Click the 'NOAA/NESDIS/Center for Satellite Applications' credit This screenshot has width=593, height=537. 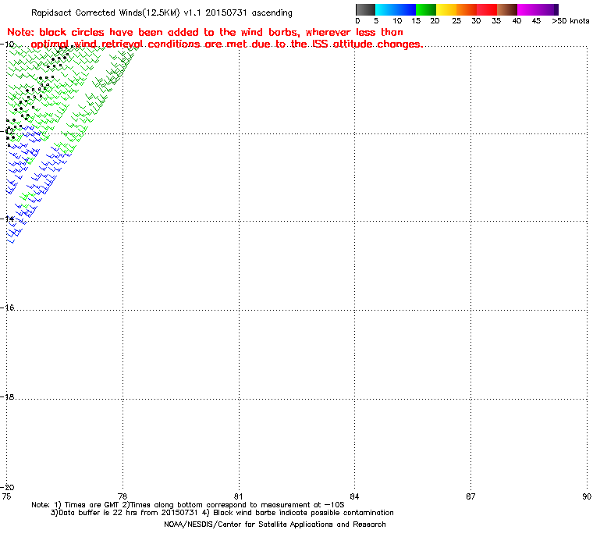275,525
